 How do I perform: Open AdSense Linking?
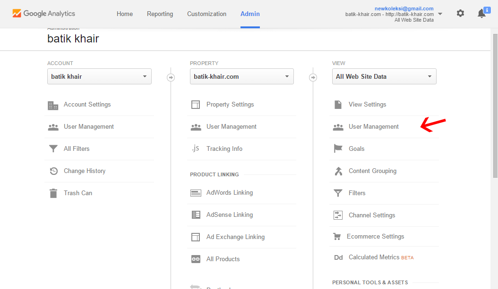[x=230, y=215]
